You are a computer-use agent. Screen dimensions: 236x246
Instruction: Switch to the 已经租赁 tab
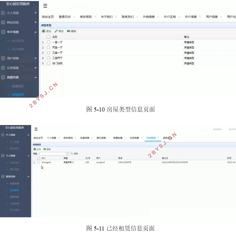click(151, 138)
